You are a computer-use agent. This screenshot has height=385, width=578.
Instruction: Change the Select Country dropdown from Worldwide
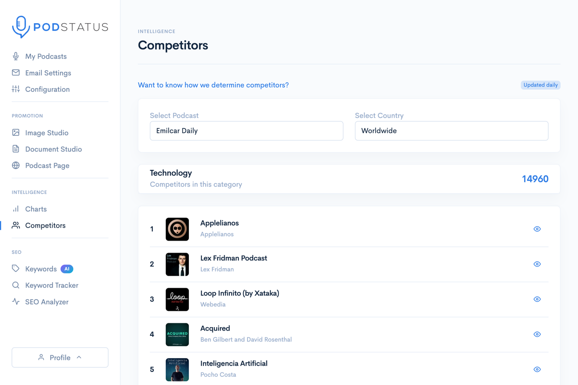[451, 130]
